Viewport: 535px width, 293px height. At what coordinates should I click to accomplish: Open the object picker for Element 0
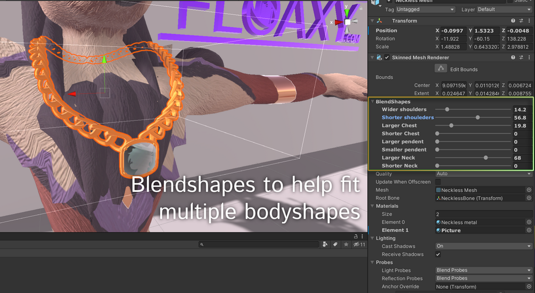[x=529, y=222]
